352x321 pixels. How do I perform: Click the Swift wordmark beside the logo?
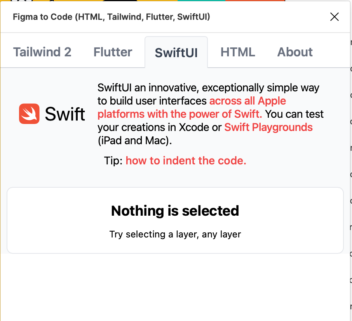click(x=65, y=114)
